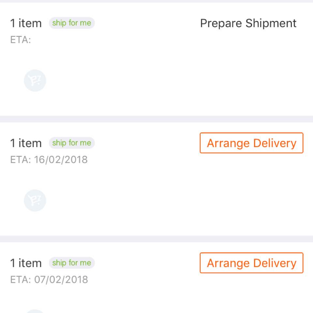The image size is (313, 313).
Task: Tap '1 item' heading of 07/02/2018 order
Action: (x=26, y=263)
